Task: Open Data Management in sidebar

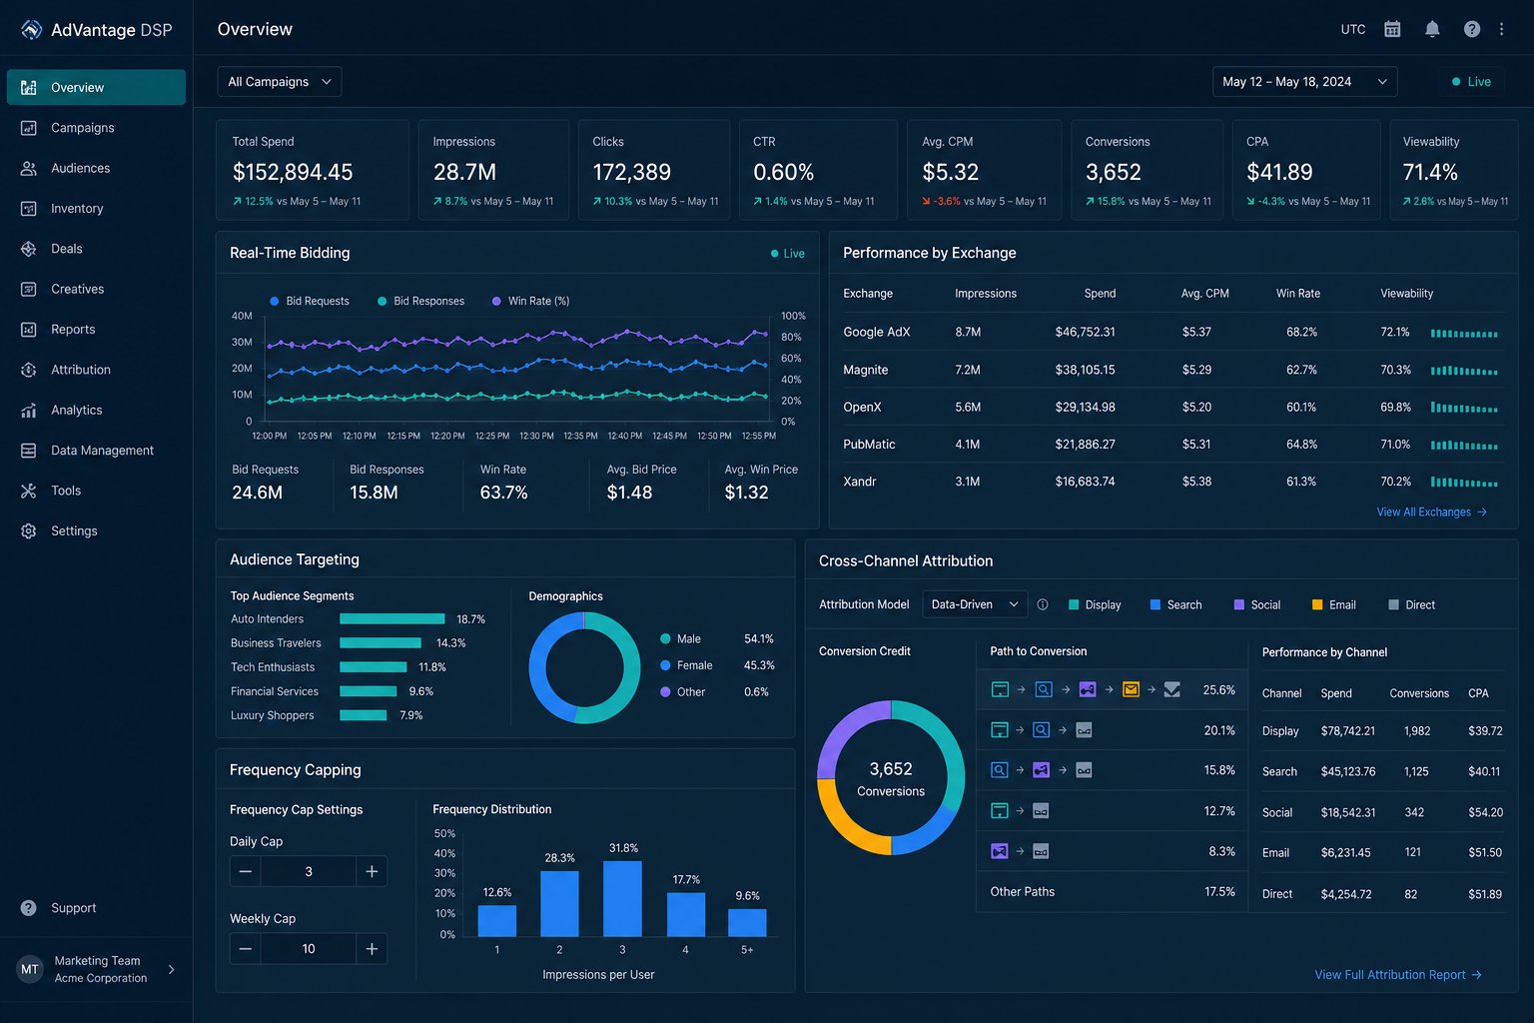Action: coord(96,451)
